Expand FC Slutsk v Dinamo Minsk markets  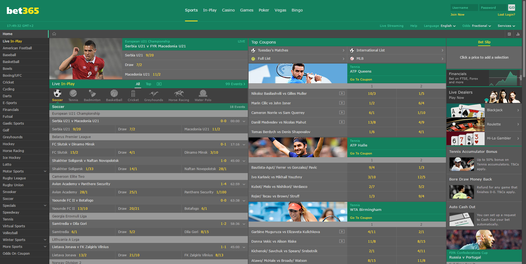click(244, 144)
